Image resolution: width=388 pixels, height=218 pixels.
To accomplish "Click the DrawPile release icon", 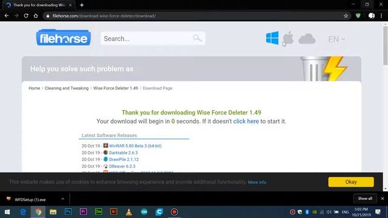I will (x=105, y=159).
